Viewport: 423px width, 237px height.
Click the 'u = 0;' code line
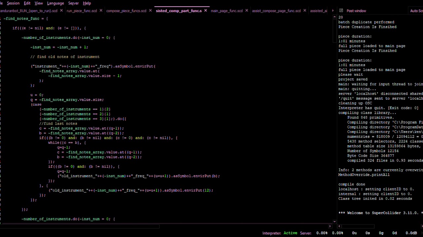click(x=37, y=95)
